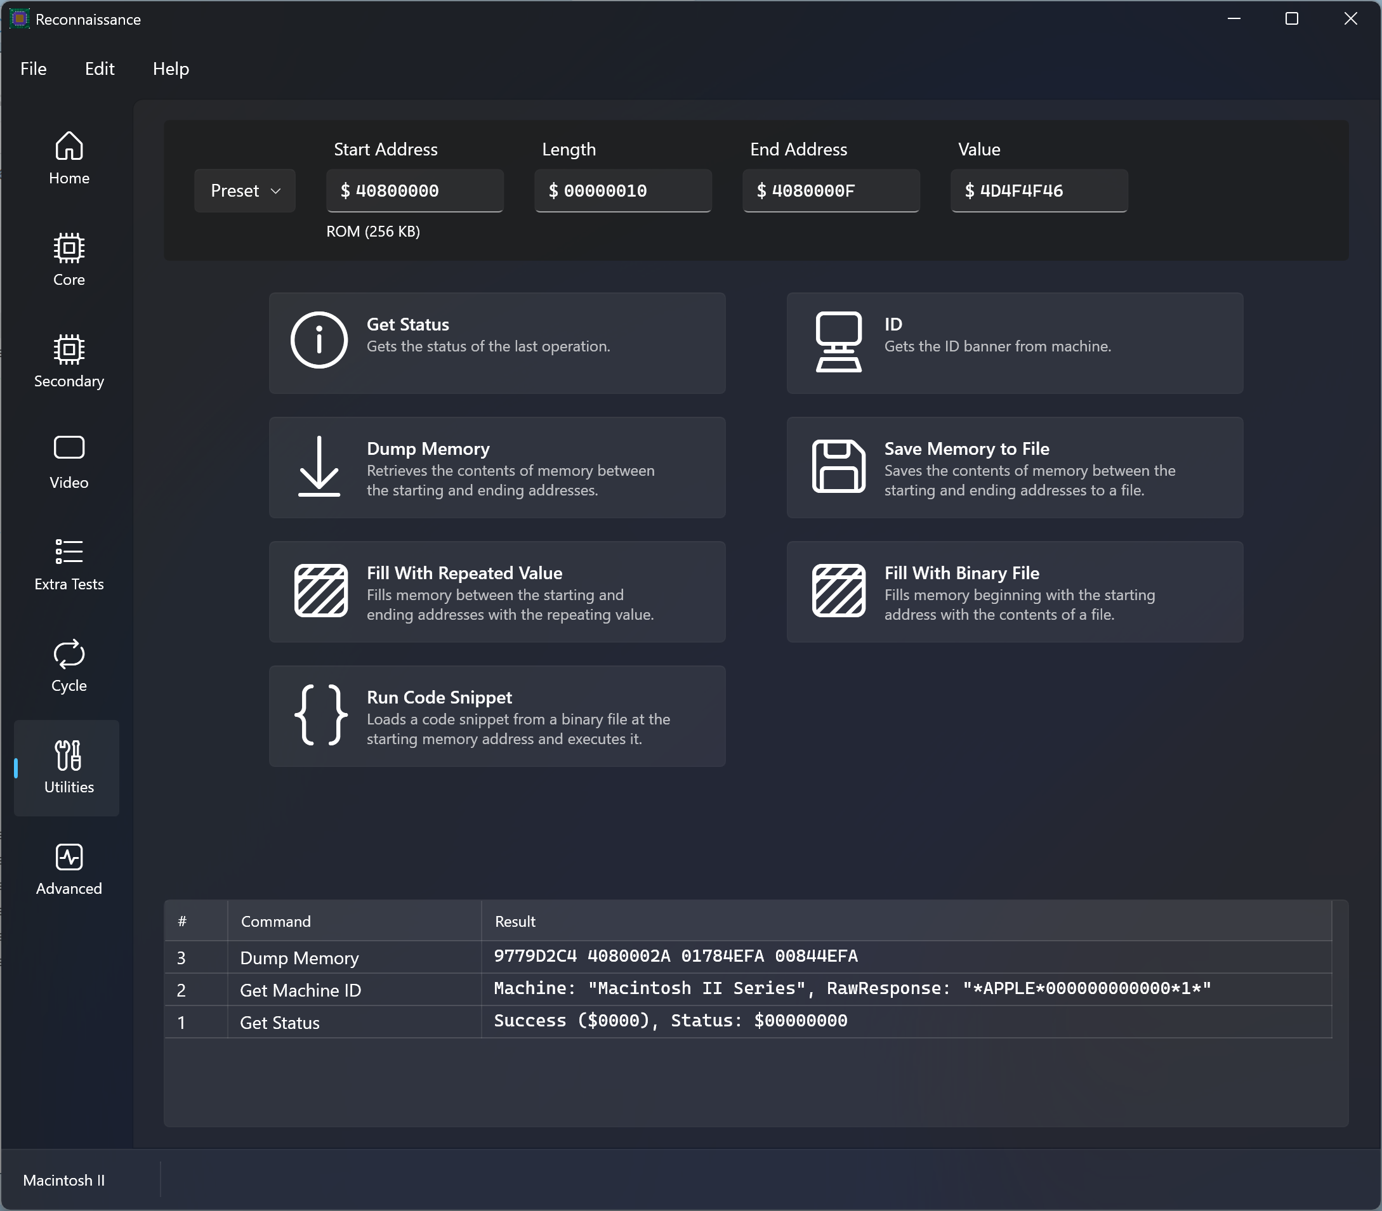
Task: Choose Save Memory to File
Action: pyautogui.click(x=1015, y=468)
